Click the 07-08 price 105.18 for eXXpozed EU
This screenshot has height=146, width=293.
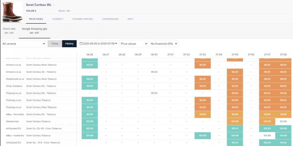[283, 143]
